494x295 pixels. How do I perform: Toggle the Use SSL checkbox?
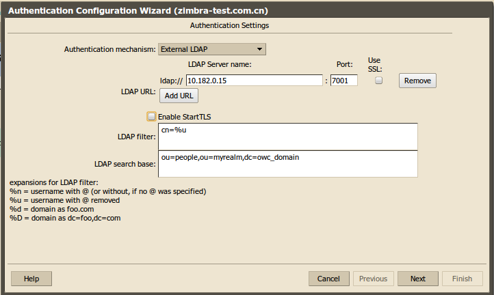pyautogui.click(x=378, y=81)
